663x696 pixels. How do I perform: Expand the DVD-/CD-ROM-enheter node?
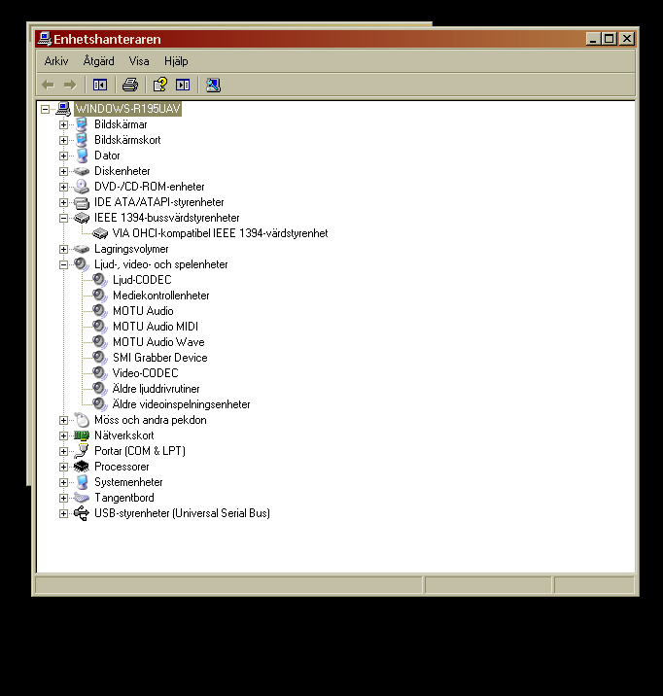(63, 187)
